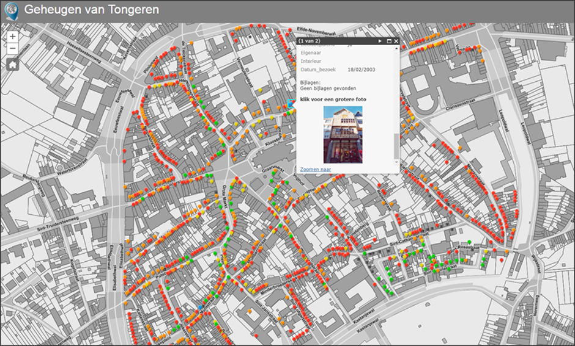Click klik voor een grotere foto text

(x=333, y=99)
